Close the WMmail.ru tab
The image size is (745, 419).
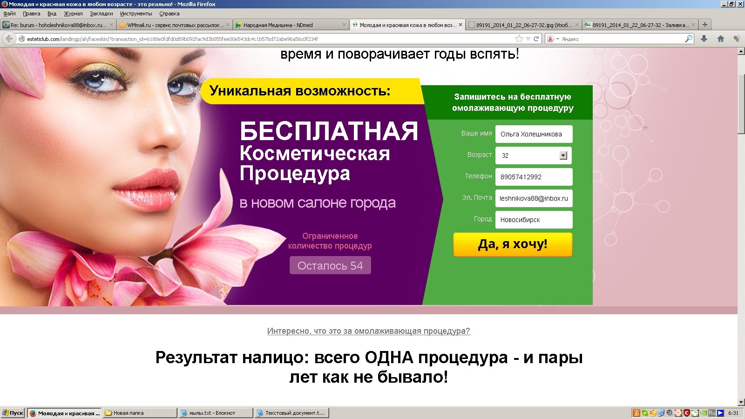228,25
